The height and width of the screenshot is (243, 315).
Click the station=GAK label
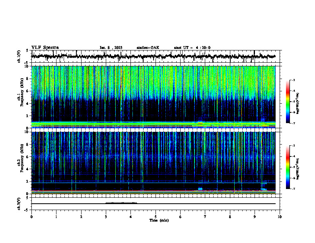click(x=148, y=48)
